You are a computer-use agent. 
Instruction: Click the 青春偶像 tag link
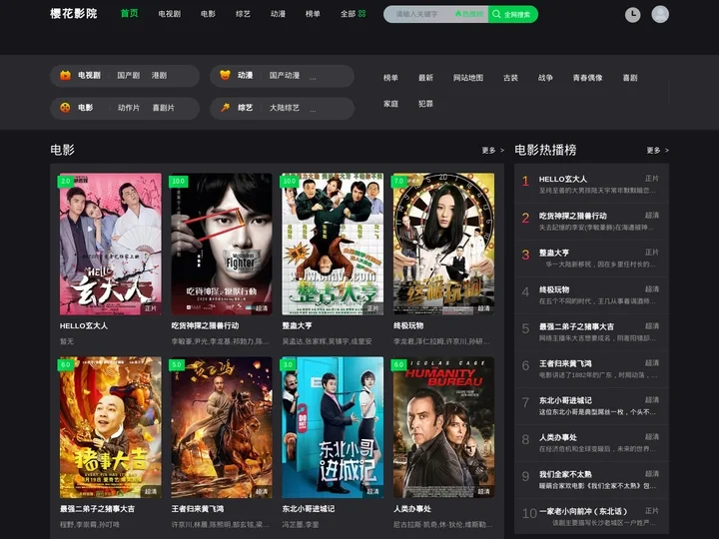point(587,78)
